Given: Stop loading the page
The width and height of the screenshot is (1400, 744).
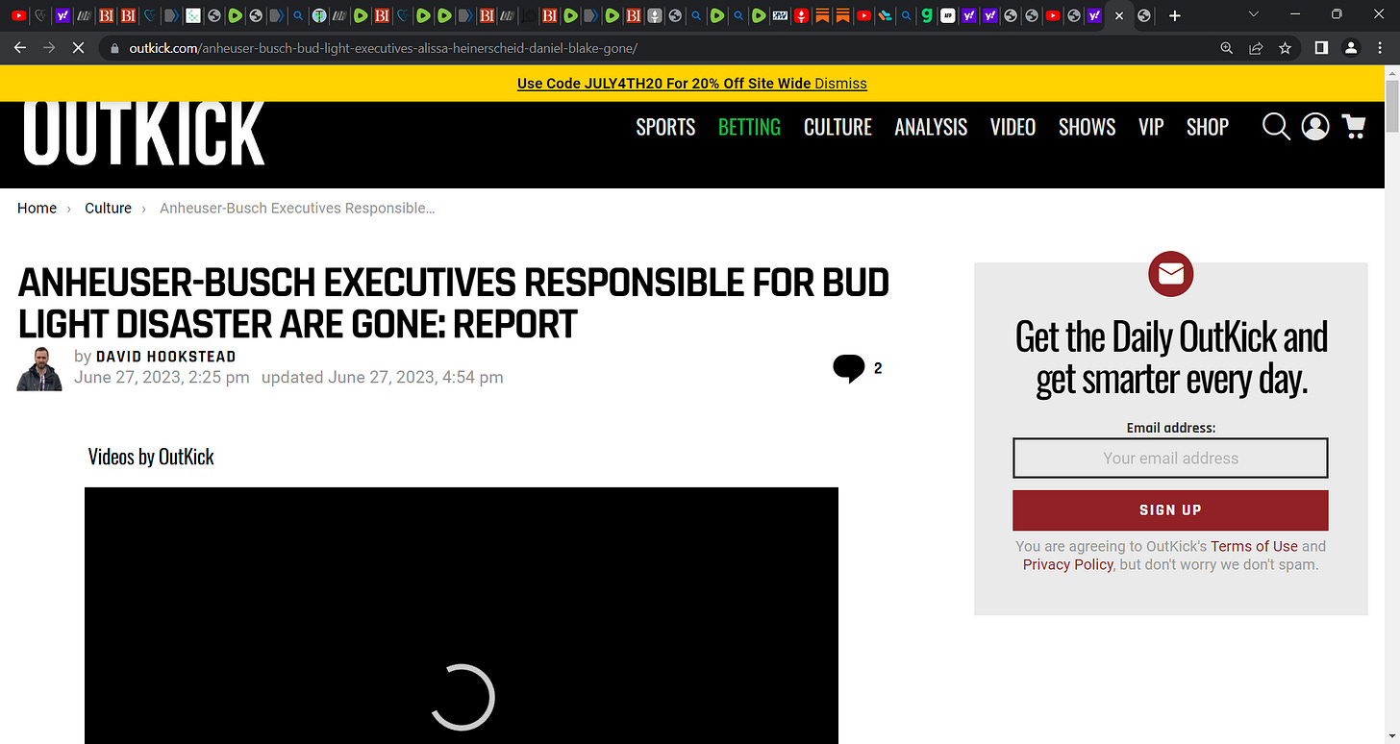Looking at the screenshot, I should tap(77, 48).
